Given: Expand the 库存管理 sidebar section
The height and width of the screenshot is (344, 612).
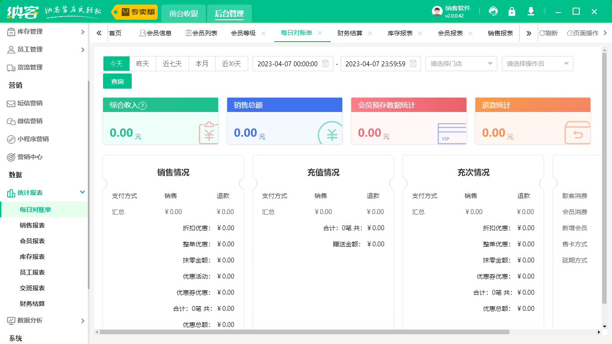Looking at the screenshot, I should tap(45, 32).
